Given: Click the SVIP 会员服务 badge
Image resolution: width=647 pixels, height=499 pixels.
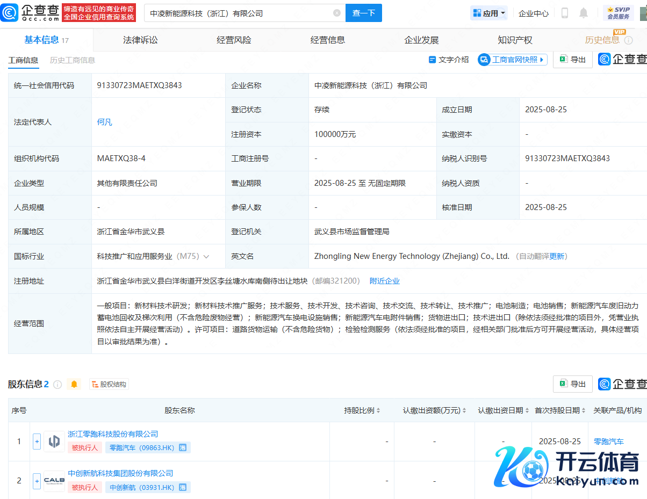Looking at the screenshot, I should click(x=618, y=13).
